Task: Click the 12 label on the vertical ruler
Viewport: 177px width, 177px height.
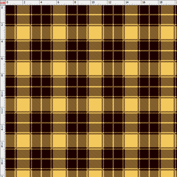Action: click(x=2, y=111)
